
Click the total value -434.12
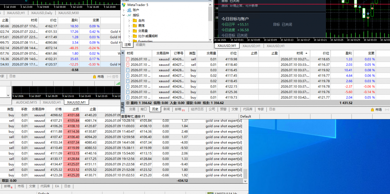182,181
